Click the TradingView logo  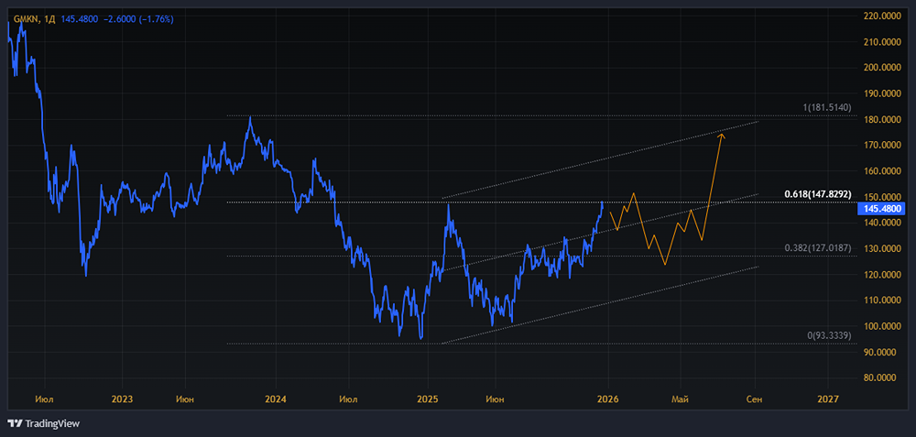coord(44,423)
